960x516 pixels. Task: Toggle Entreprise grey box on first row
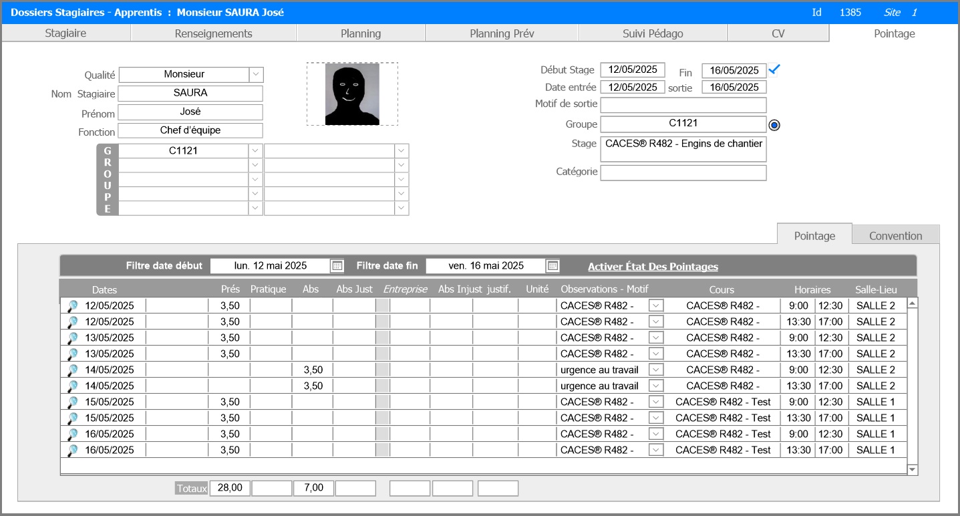coord(382,306)
